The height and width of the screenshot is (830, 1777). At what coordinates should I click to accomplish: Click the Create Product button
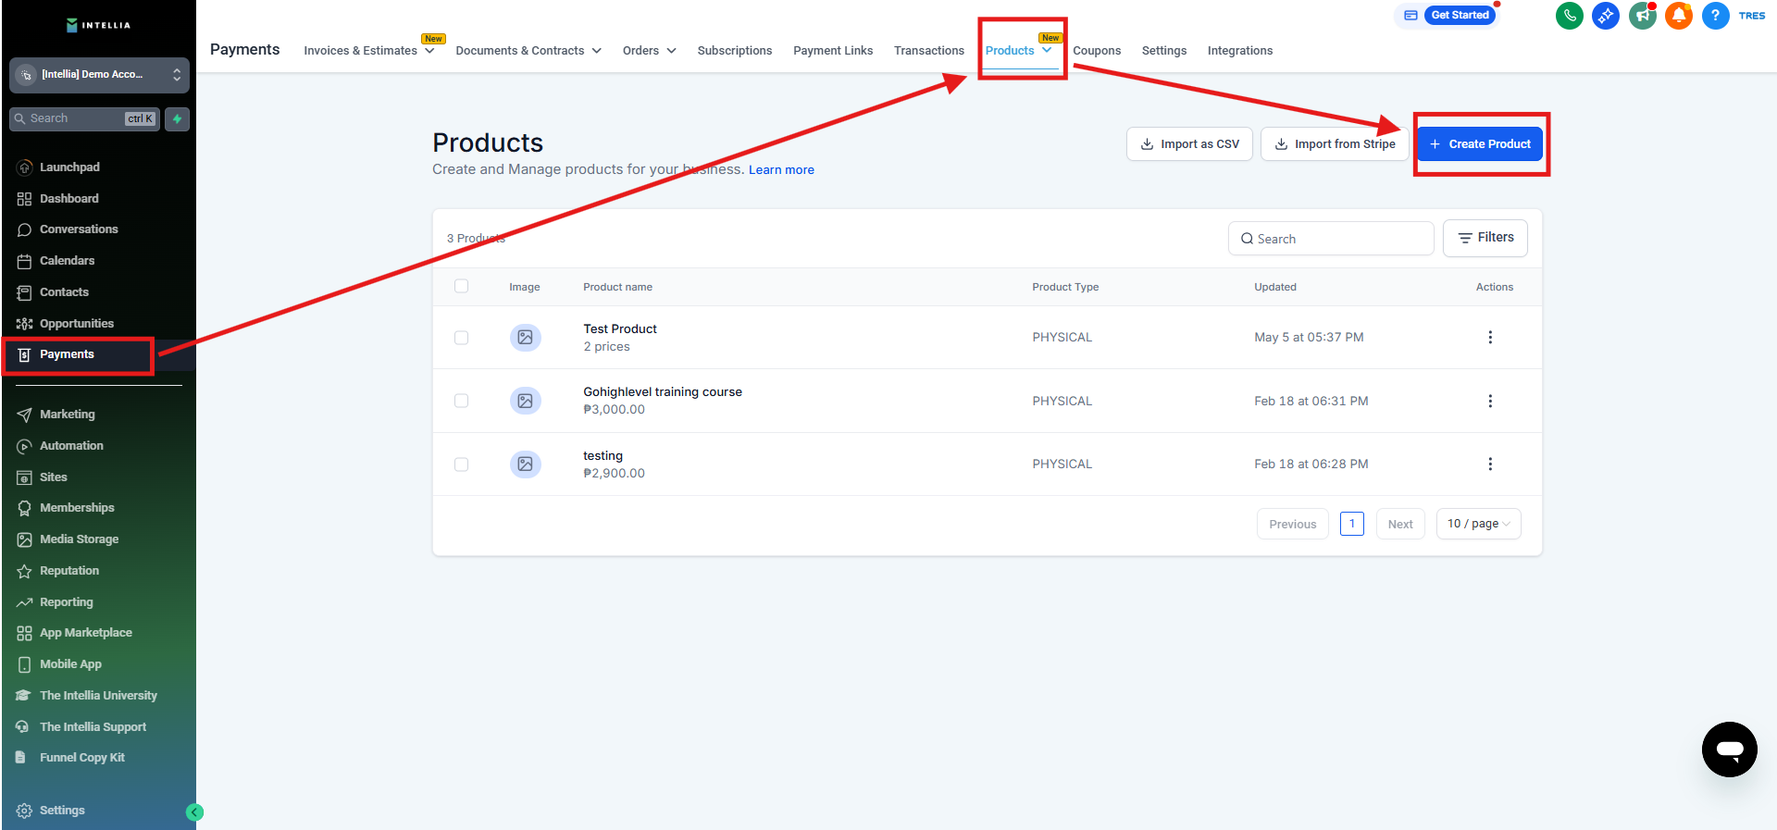(1479, 144)
